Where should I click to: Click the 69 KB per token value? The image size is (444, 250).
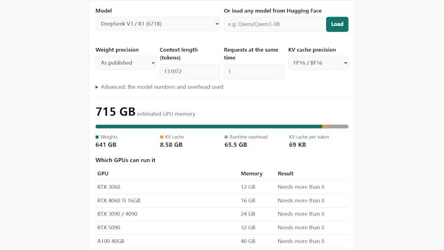coord(297,145)
